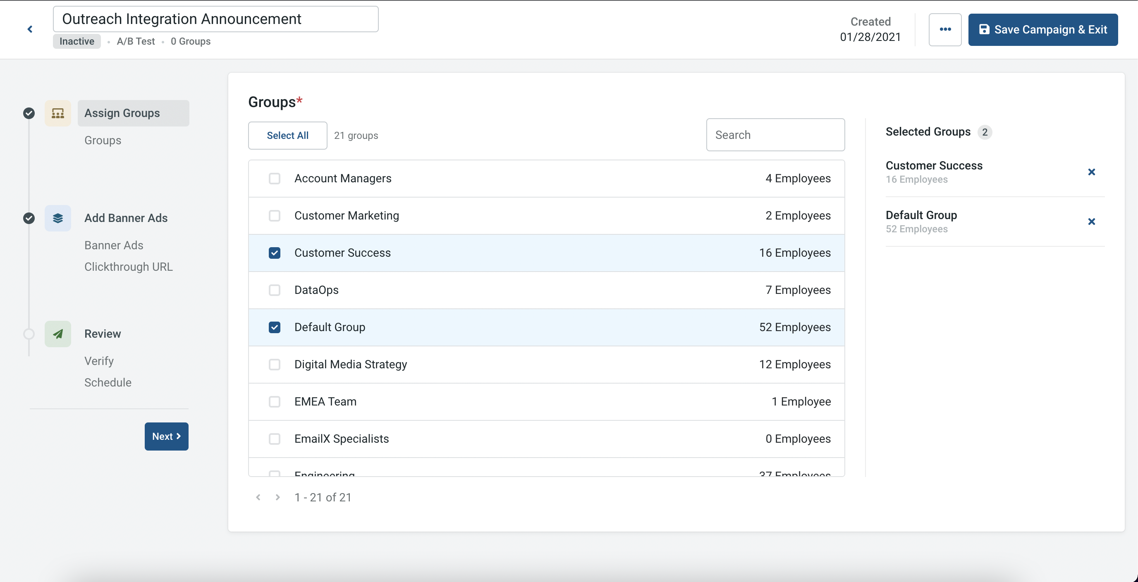Open the Assign Groups step
Image resolution: width=1138 pixels, height=582 pixels.
[134, 113]
